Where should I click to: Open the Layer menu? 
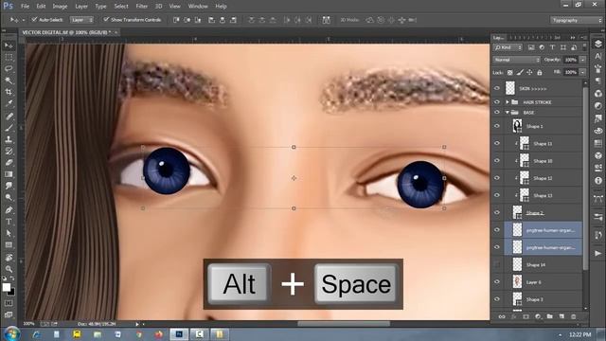tap(81, 7)
